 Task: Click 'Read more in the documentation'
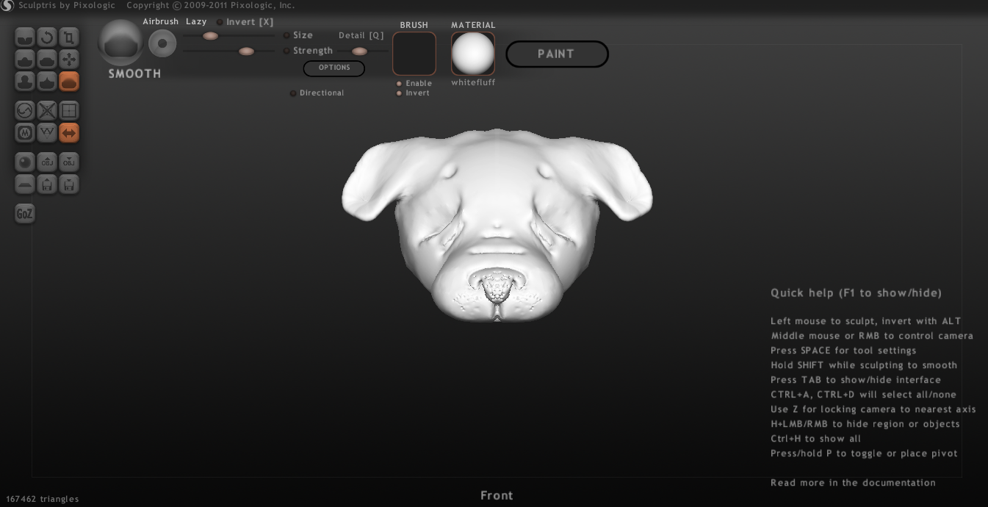[853, 483]
